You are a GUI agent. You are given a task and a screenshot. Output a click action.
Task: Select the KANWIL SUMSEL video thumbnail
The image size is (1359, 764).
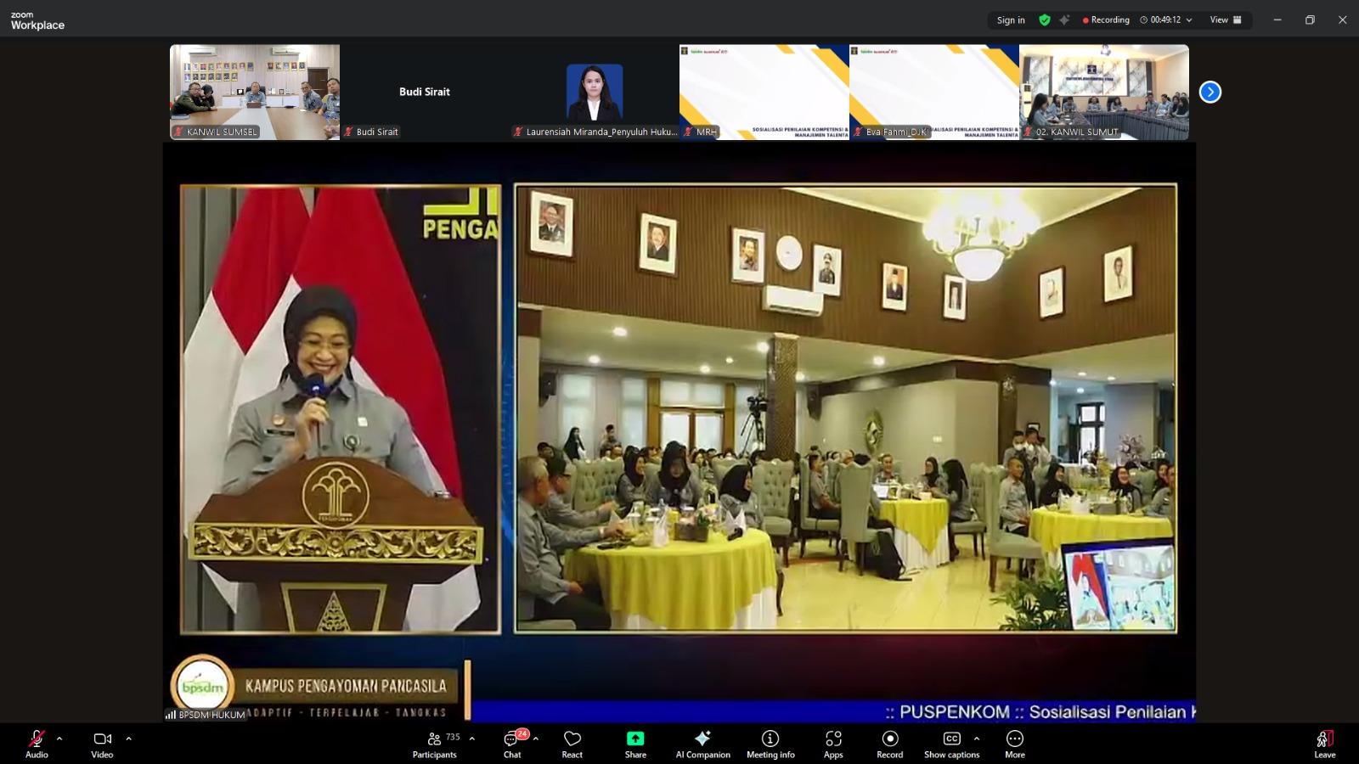pyautogui.click(x=255, y=92)
